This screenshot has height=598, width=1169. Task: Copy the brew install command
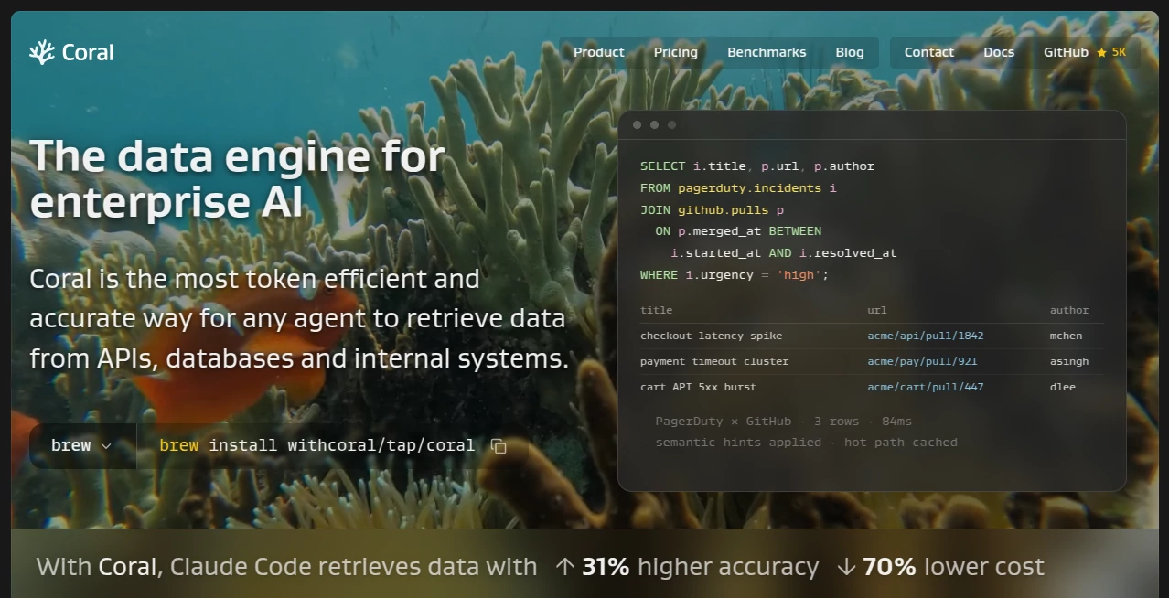(x=499, y=446)
